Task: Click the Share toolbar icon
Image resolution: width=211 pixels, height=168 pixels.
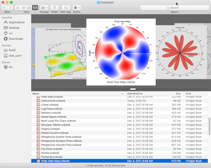Action: [55, 8]
